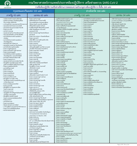Click the 'World Medical Hospital' list entry

35,45
